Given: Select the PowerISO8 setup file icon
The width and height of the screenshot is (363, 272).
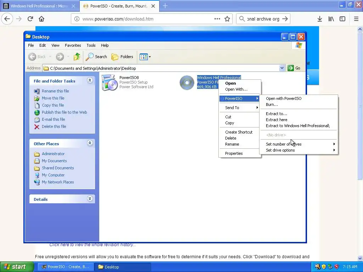Looking at the screenshot, I should click(x=110, y=82).
